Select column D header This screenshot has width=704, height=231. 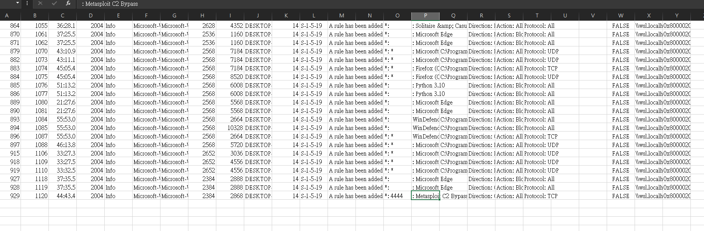click(x=91, y=15)
